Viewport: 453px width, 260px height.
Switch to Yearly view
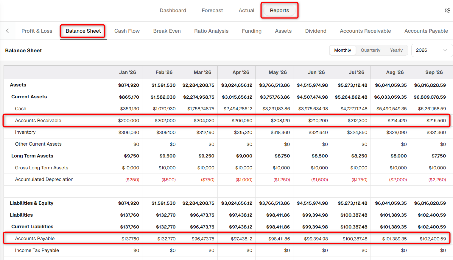(x=396, y=50)
